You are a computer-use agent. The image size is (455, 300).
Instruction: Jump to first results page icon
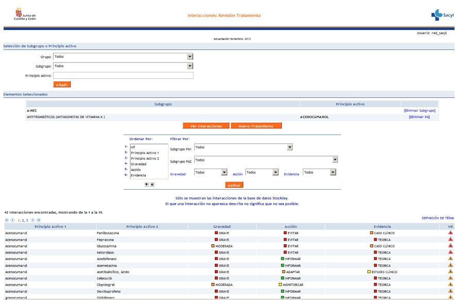pyautogui.click(x=6, y=220)
